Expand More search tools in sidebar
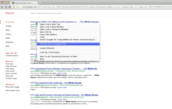Image resolution: width=172 pixels, height=109 pixels. [x=12, y=90]
